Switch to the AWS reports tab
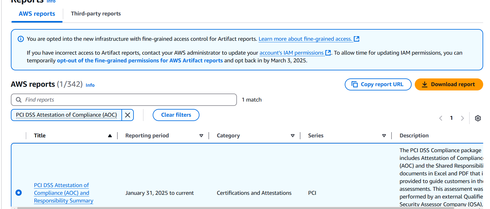The width and height of the screenshot is (490, 209). click(x=37, y=14)
